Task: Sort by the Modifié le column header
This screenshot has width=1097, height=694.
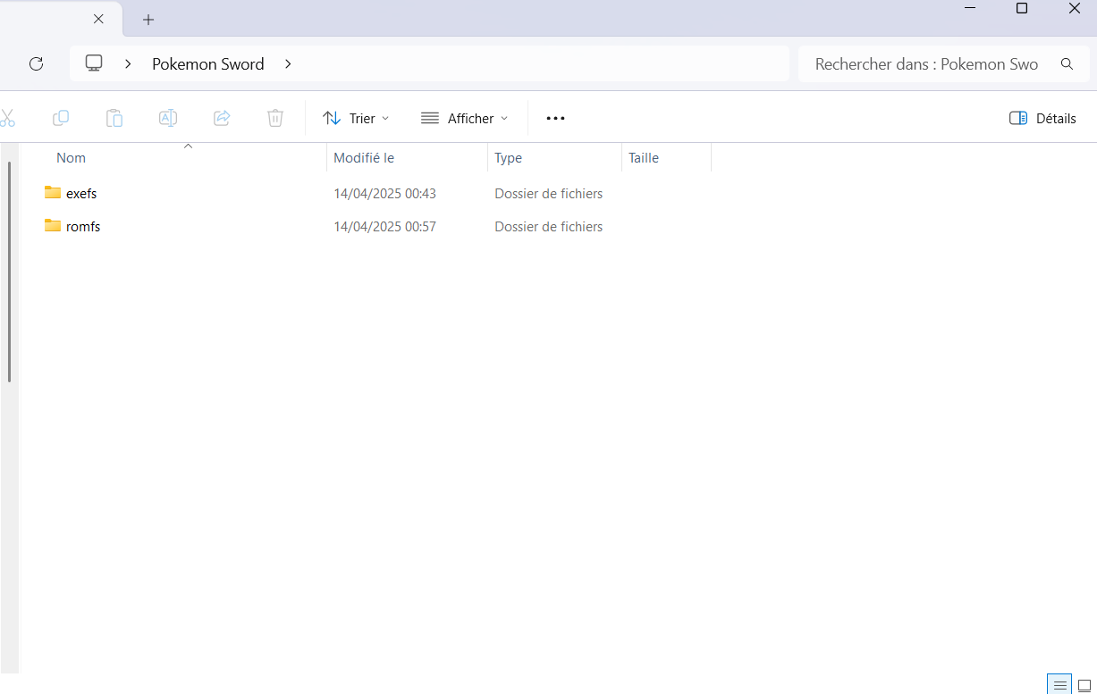Action: click(x=364, y=157)
